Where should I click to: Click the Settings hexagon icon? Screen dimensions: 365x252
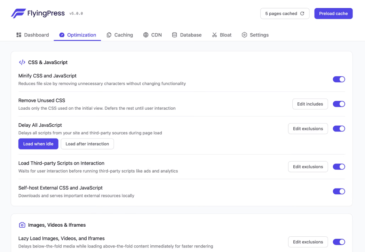(244, 35)
